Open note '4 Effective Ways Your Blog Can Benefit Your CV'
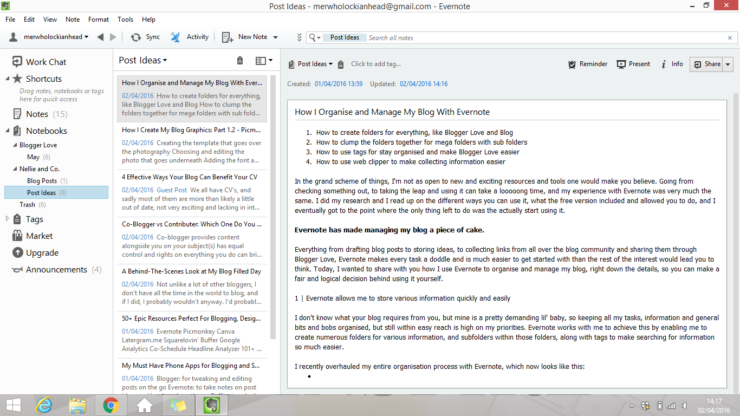Image resolution: width=740 pixels, height=416 pixels. 192,193
